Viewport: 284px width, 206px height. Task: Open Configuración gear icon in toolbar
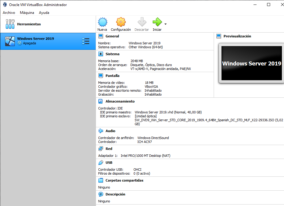tap(121, 22)
